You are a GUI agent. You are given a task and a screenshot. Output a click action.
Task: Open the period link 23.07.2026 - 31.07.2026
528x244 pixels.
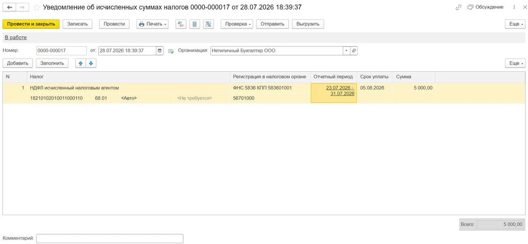(x=340, y=91)
